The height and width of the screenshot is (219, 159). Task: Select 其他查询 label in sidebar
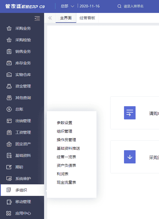23,98
